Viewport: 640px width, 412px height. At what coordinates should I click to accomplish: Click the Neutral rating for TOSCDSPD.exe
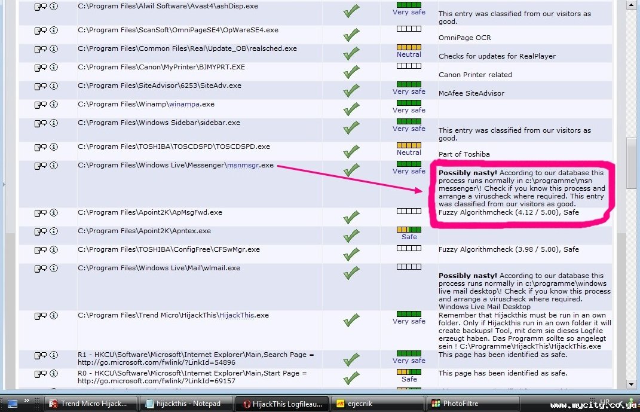coord(409,152)
